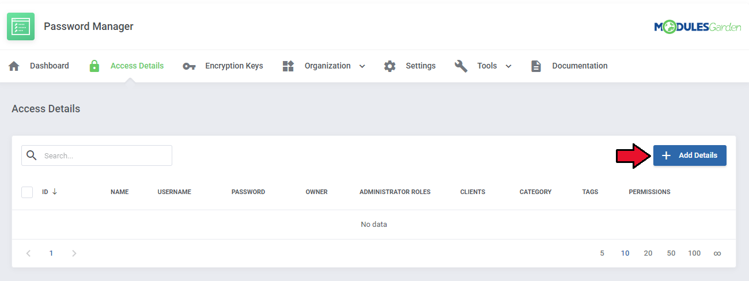Go to next page arrow
The image size is (749, 281).
point(74,253)
